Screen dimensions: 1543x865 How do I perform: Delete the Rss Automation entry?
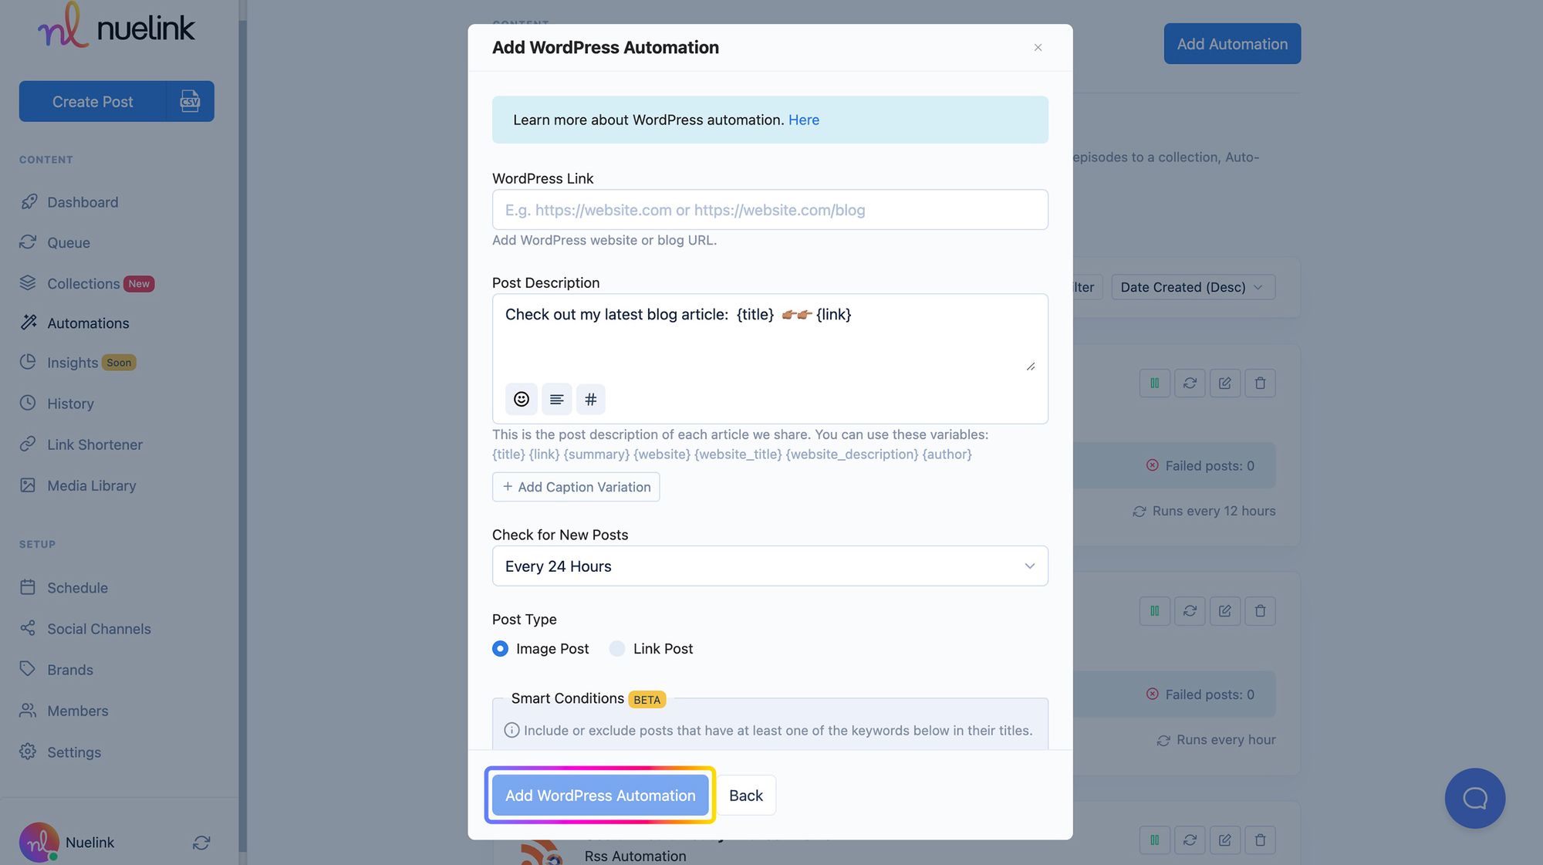pyautogui.click(x=1260, y=840)
